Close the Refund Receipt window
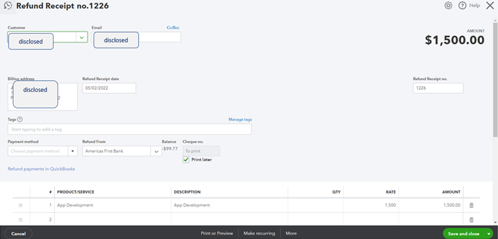The image size is (498, 239). 490,5
